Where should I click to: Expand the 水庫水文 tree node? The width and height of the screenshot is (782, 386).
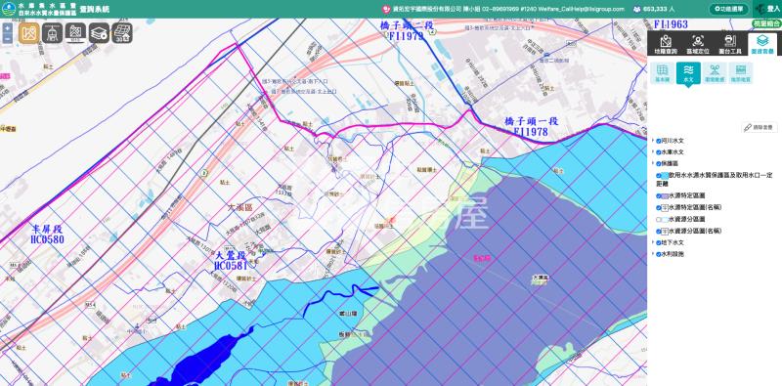pos(653,152)
